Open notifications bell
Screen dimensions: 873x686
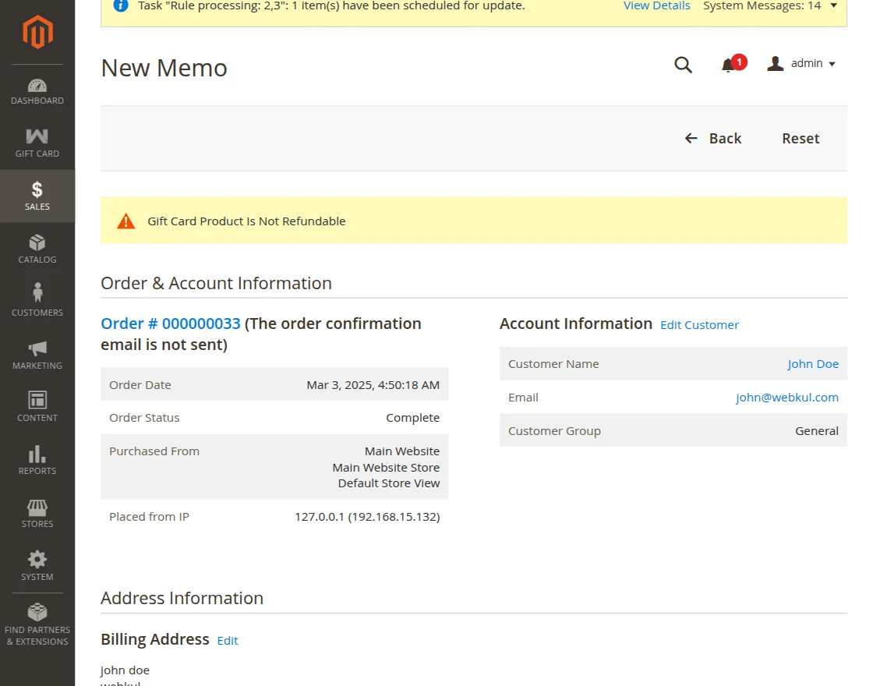tap(729, 65)
